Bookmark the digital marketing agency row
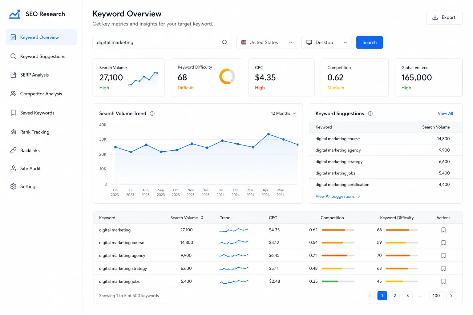Screen dimensions: 473x315 (x=443, y=256)
